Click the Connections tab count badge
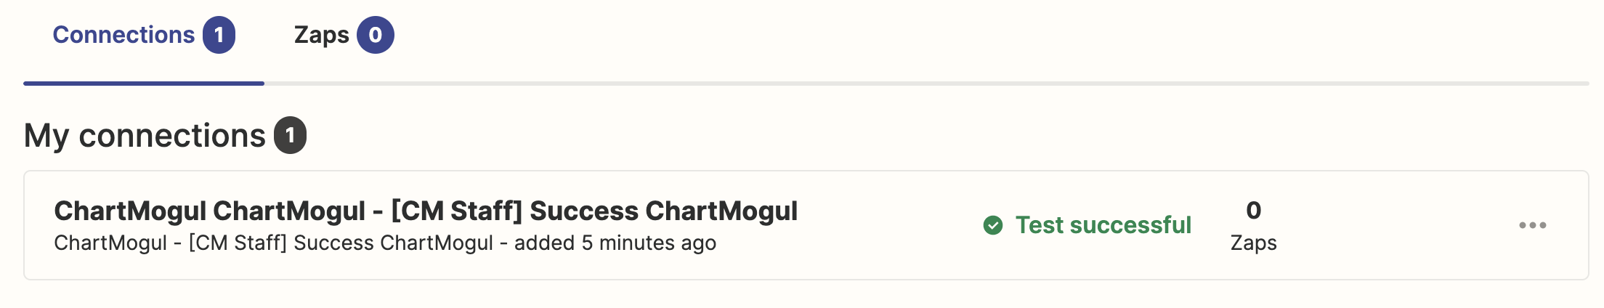 coord(219,35)
